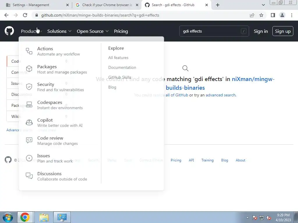Click all of GitHub link
This screenshot has height=223, width=298.
pyautogui.click(x=177, y=95)
